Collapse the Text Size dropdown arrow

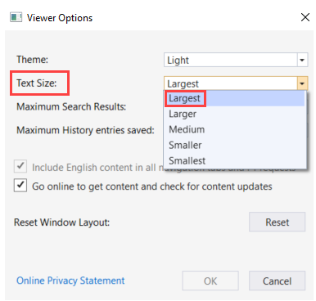pyautogui.click(x=302, y=83)
